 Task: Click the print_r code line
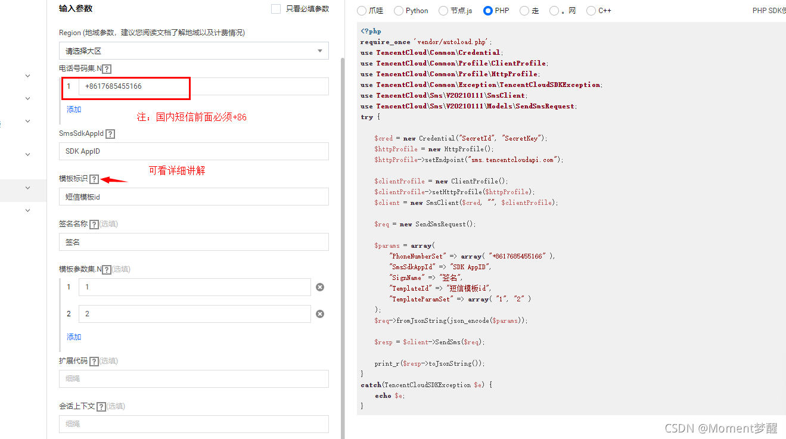(430, 363)
